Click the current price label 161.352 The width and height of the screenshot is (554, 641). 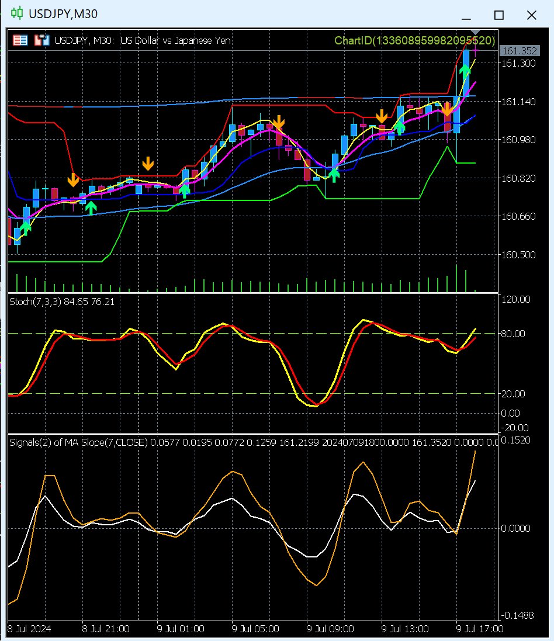tap(520, 51)
